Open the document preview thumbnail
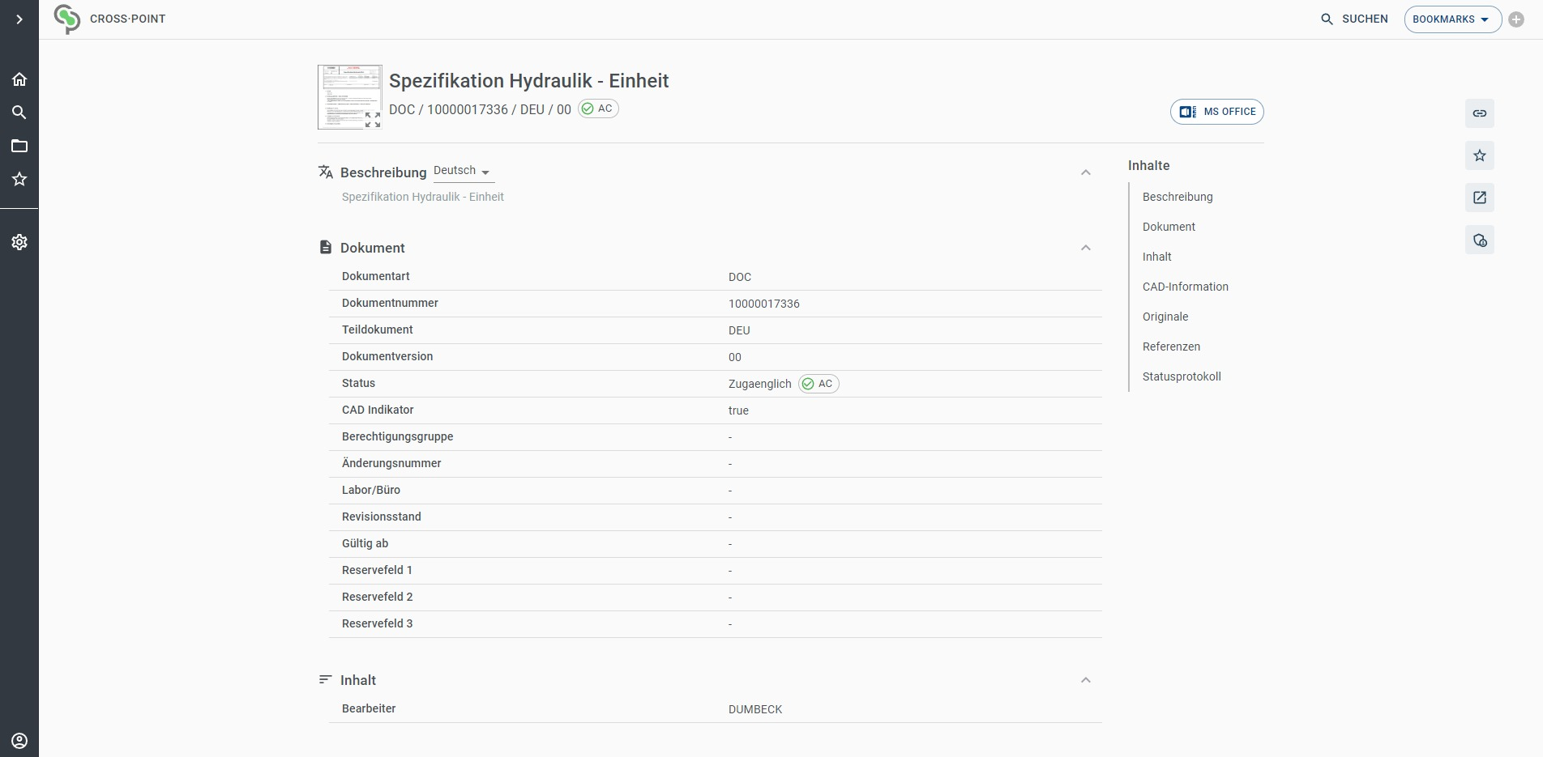1543x757 pixels. point(349,97)
